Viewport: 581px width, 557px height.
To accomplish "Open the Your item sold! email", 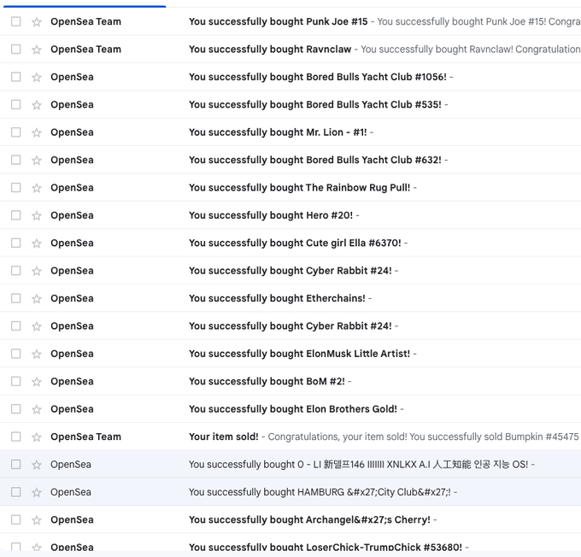I will [x=290, y=437].
